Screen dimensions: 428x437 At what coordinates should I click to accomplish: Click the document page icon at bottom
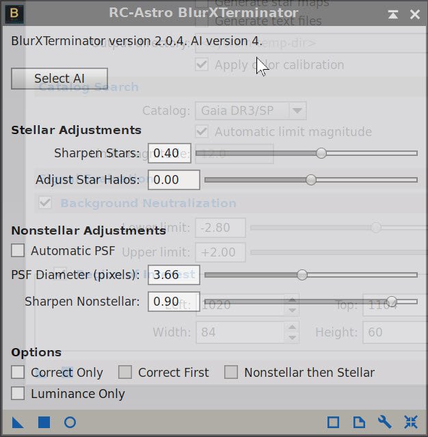point(359,422)
